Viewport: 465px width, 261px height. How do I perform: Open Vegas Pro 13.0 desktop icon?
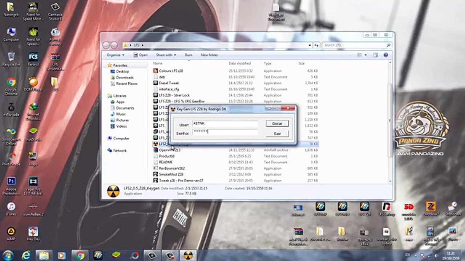click(33, 186)
